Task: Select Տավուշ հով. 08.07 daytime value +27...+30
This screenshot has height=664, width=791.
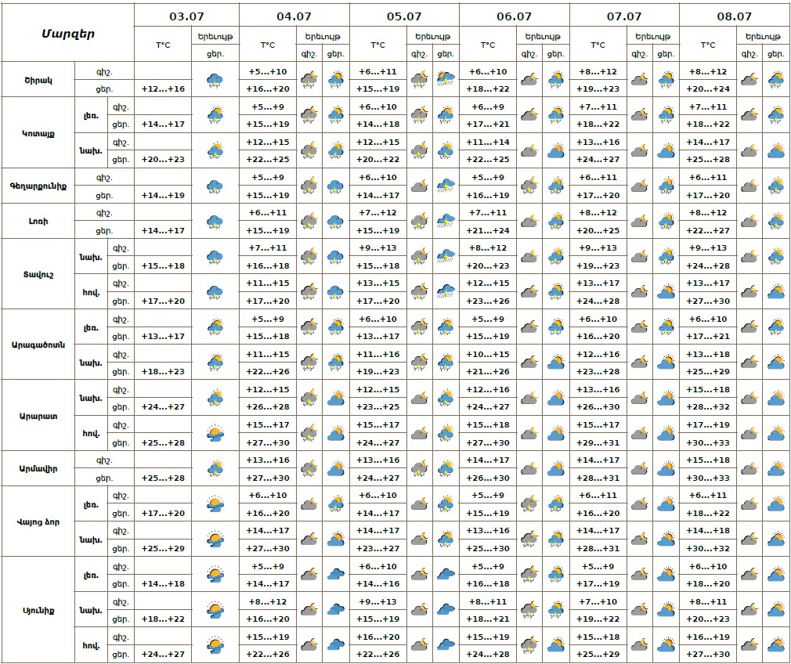Action: [708, 301]
